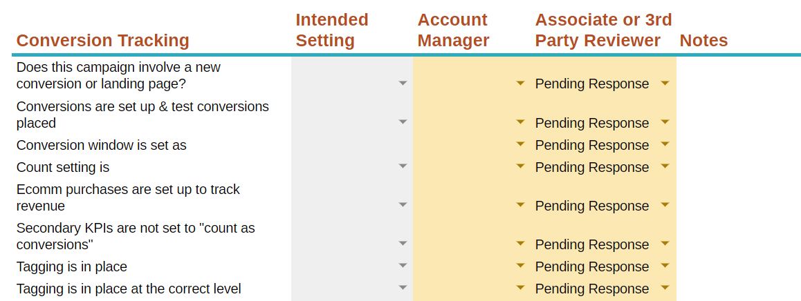Open Account Manager dropdown for Count setting row
This screenshot has height=301, width=801.
coord(521,167)
